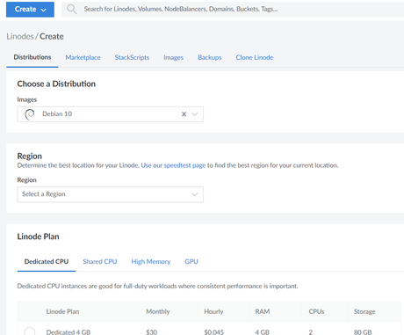Screen dimensions: 404x335
Task: Select the Dedicated CPU plan tab
Action: click(47, 261)
